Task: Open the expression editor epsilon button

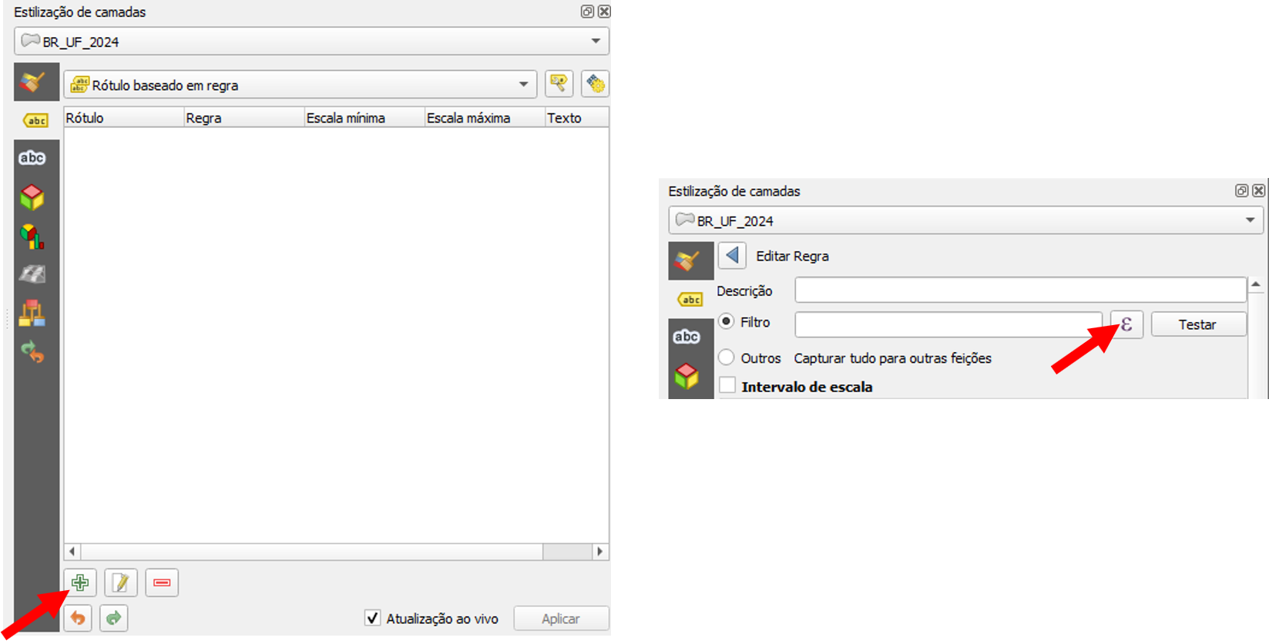Action: point(1126,324)
